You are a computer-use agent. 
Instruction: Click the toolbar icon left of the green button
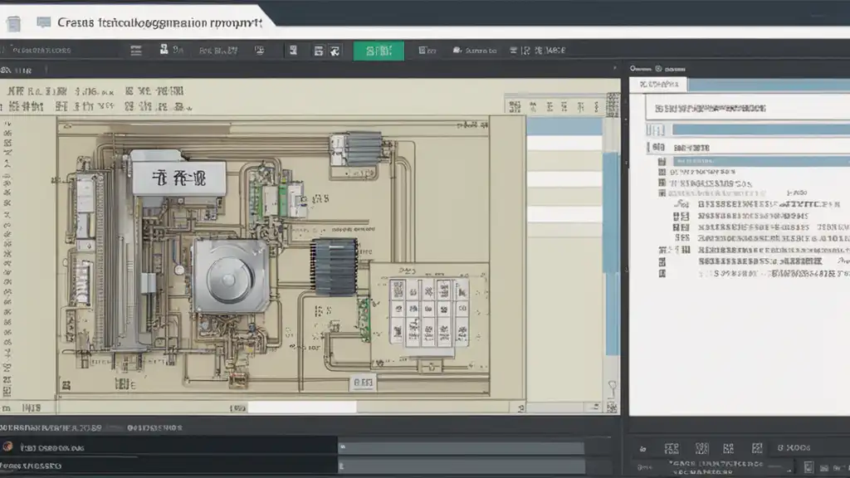(334, 51)
